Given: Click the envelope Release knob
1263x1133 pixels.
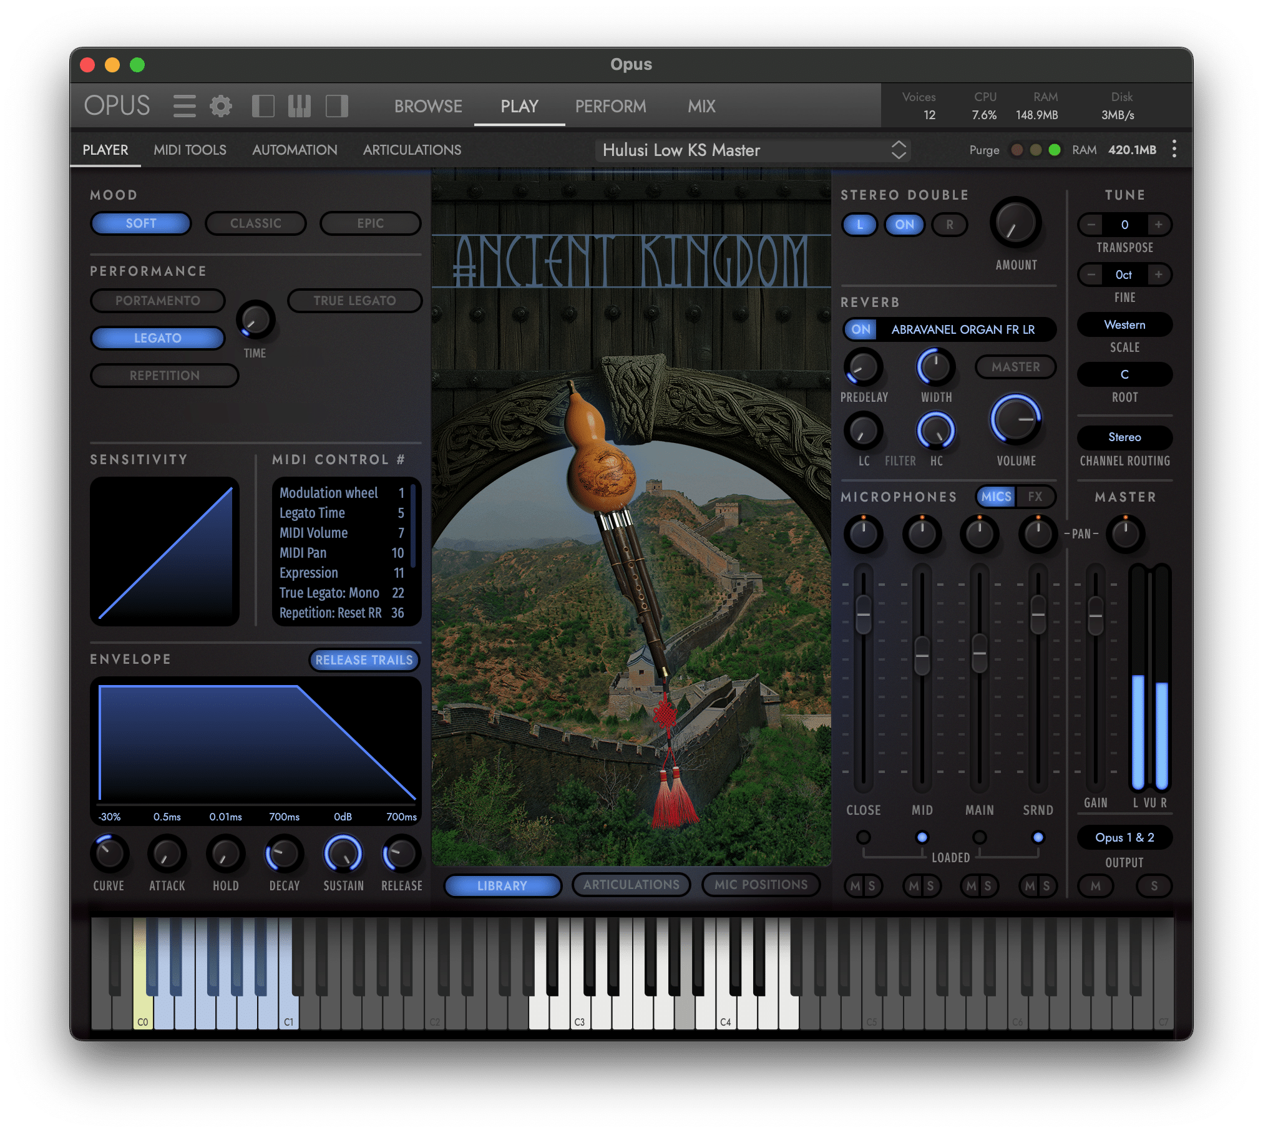Looking at the screenshot, I should pyautogui.click(x=401, y=853).
